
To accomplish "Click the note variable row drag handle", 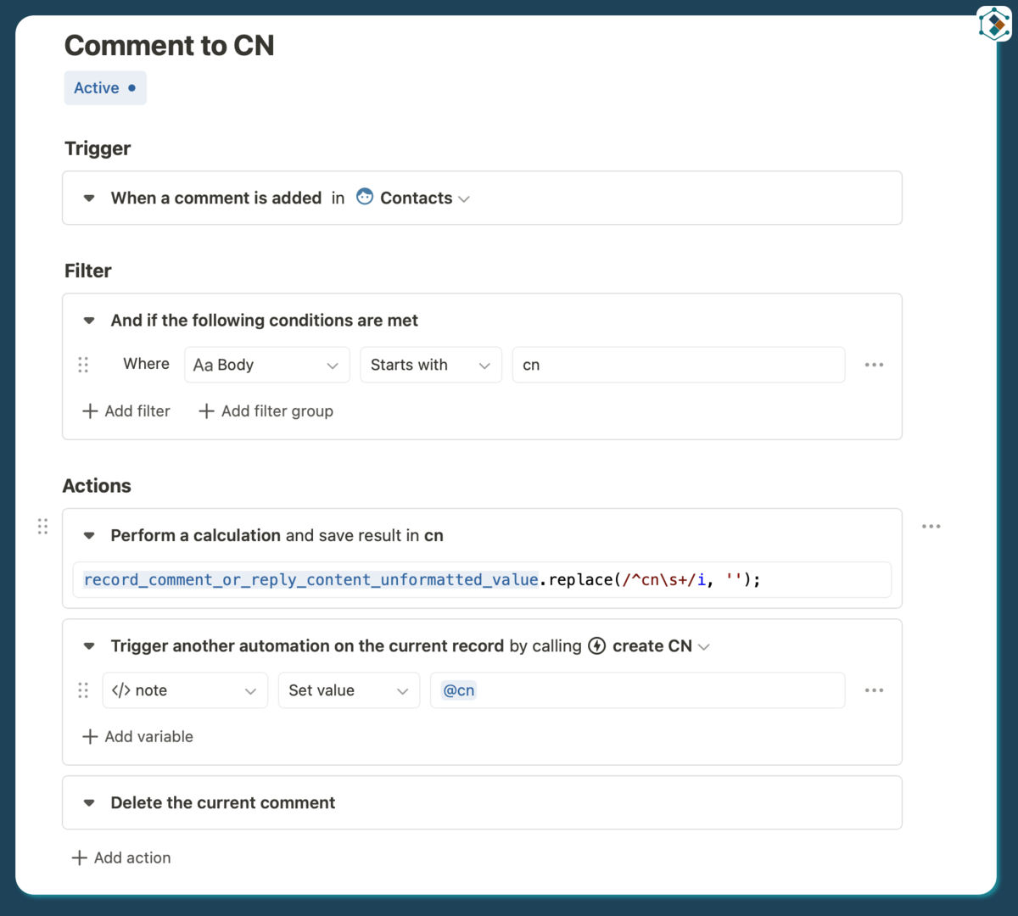I will coord(83,690).
